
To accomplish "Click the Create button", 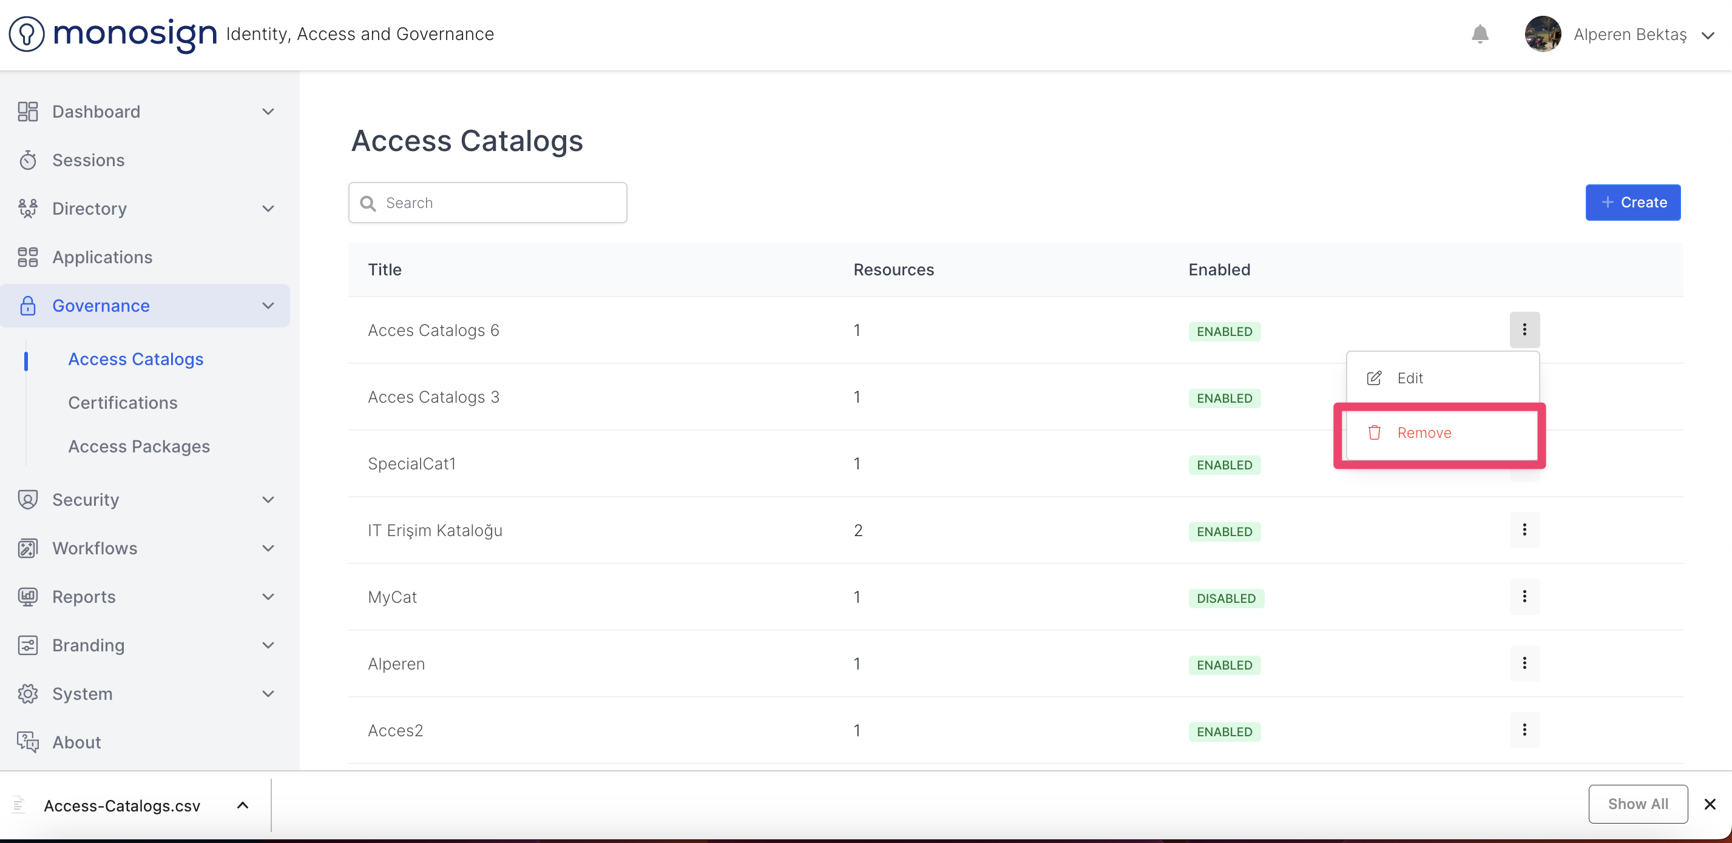I will tap(1632, 202).
